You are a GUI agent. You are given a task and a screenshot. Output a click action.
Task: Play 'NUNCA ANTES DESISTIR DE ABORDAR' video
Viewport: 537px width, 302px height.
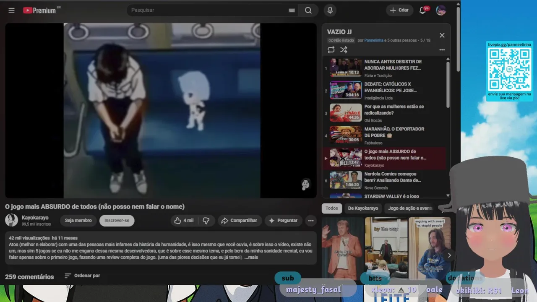pyautogui.click(x=384, y=68)
